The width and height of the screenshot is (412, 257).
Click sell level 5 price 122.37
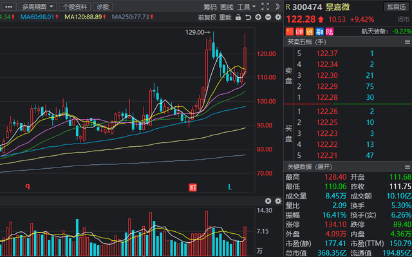coord(327,53)
